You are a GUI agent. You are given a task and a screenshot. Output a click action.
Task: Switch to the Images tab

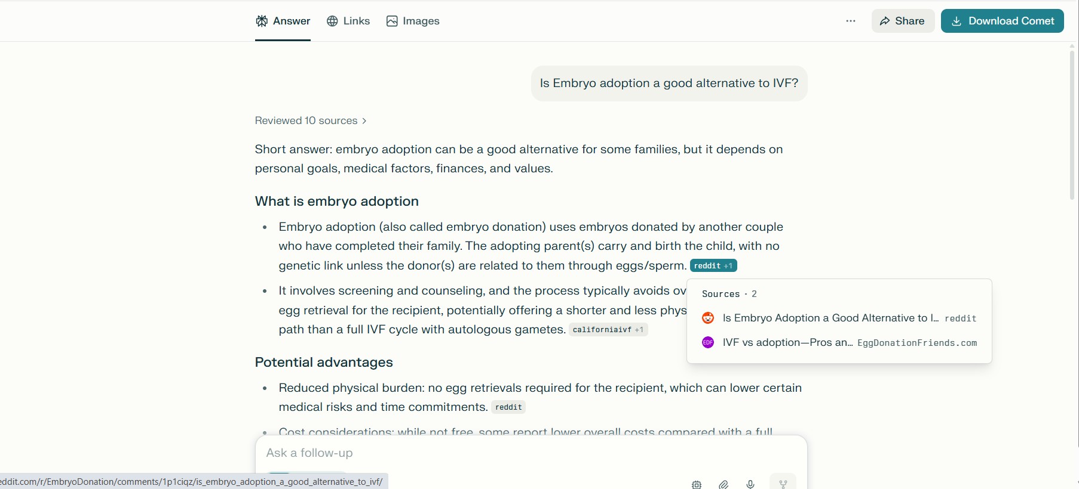(413, 21)
